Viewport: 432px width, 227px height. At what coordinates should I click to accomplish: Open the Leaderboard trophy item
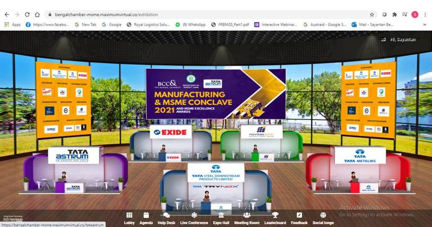[x=275, y=218]
